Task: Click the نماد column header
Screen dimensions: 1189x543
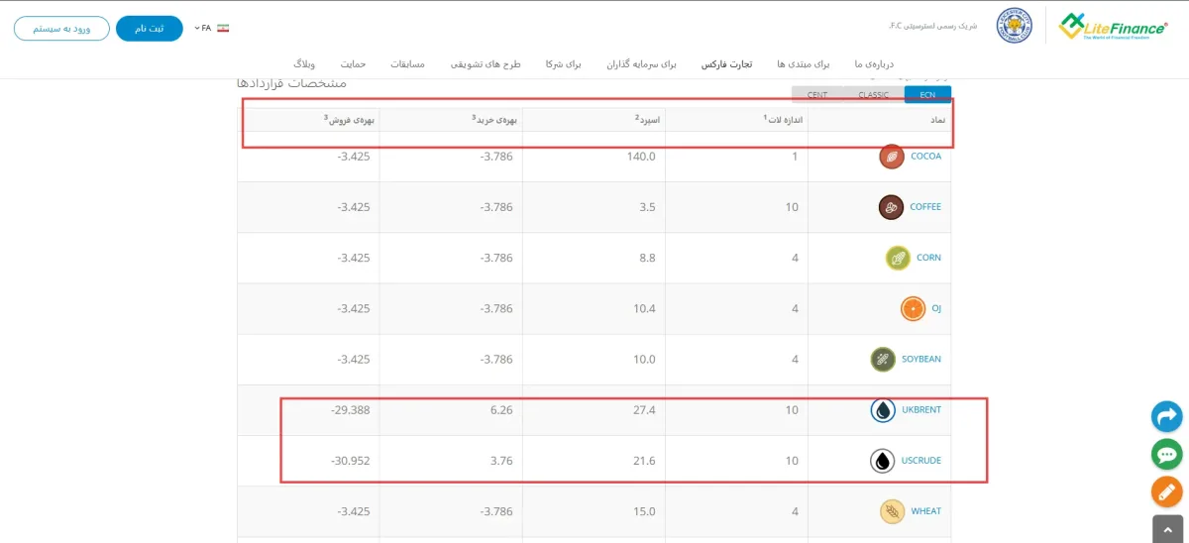Action: click(936, 120)
